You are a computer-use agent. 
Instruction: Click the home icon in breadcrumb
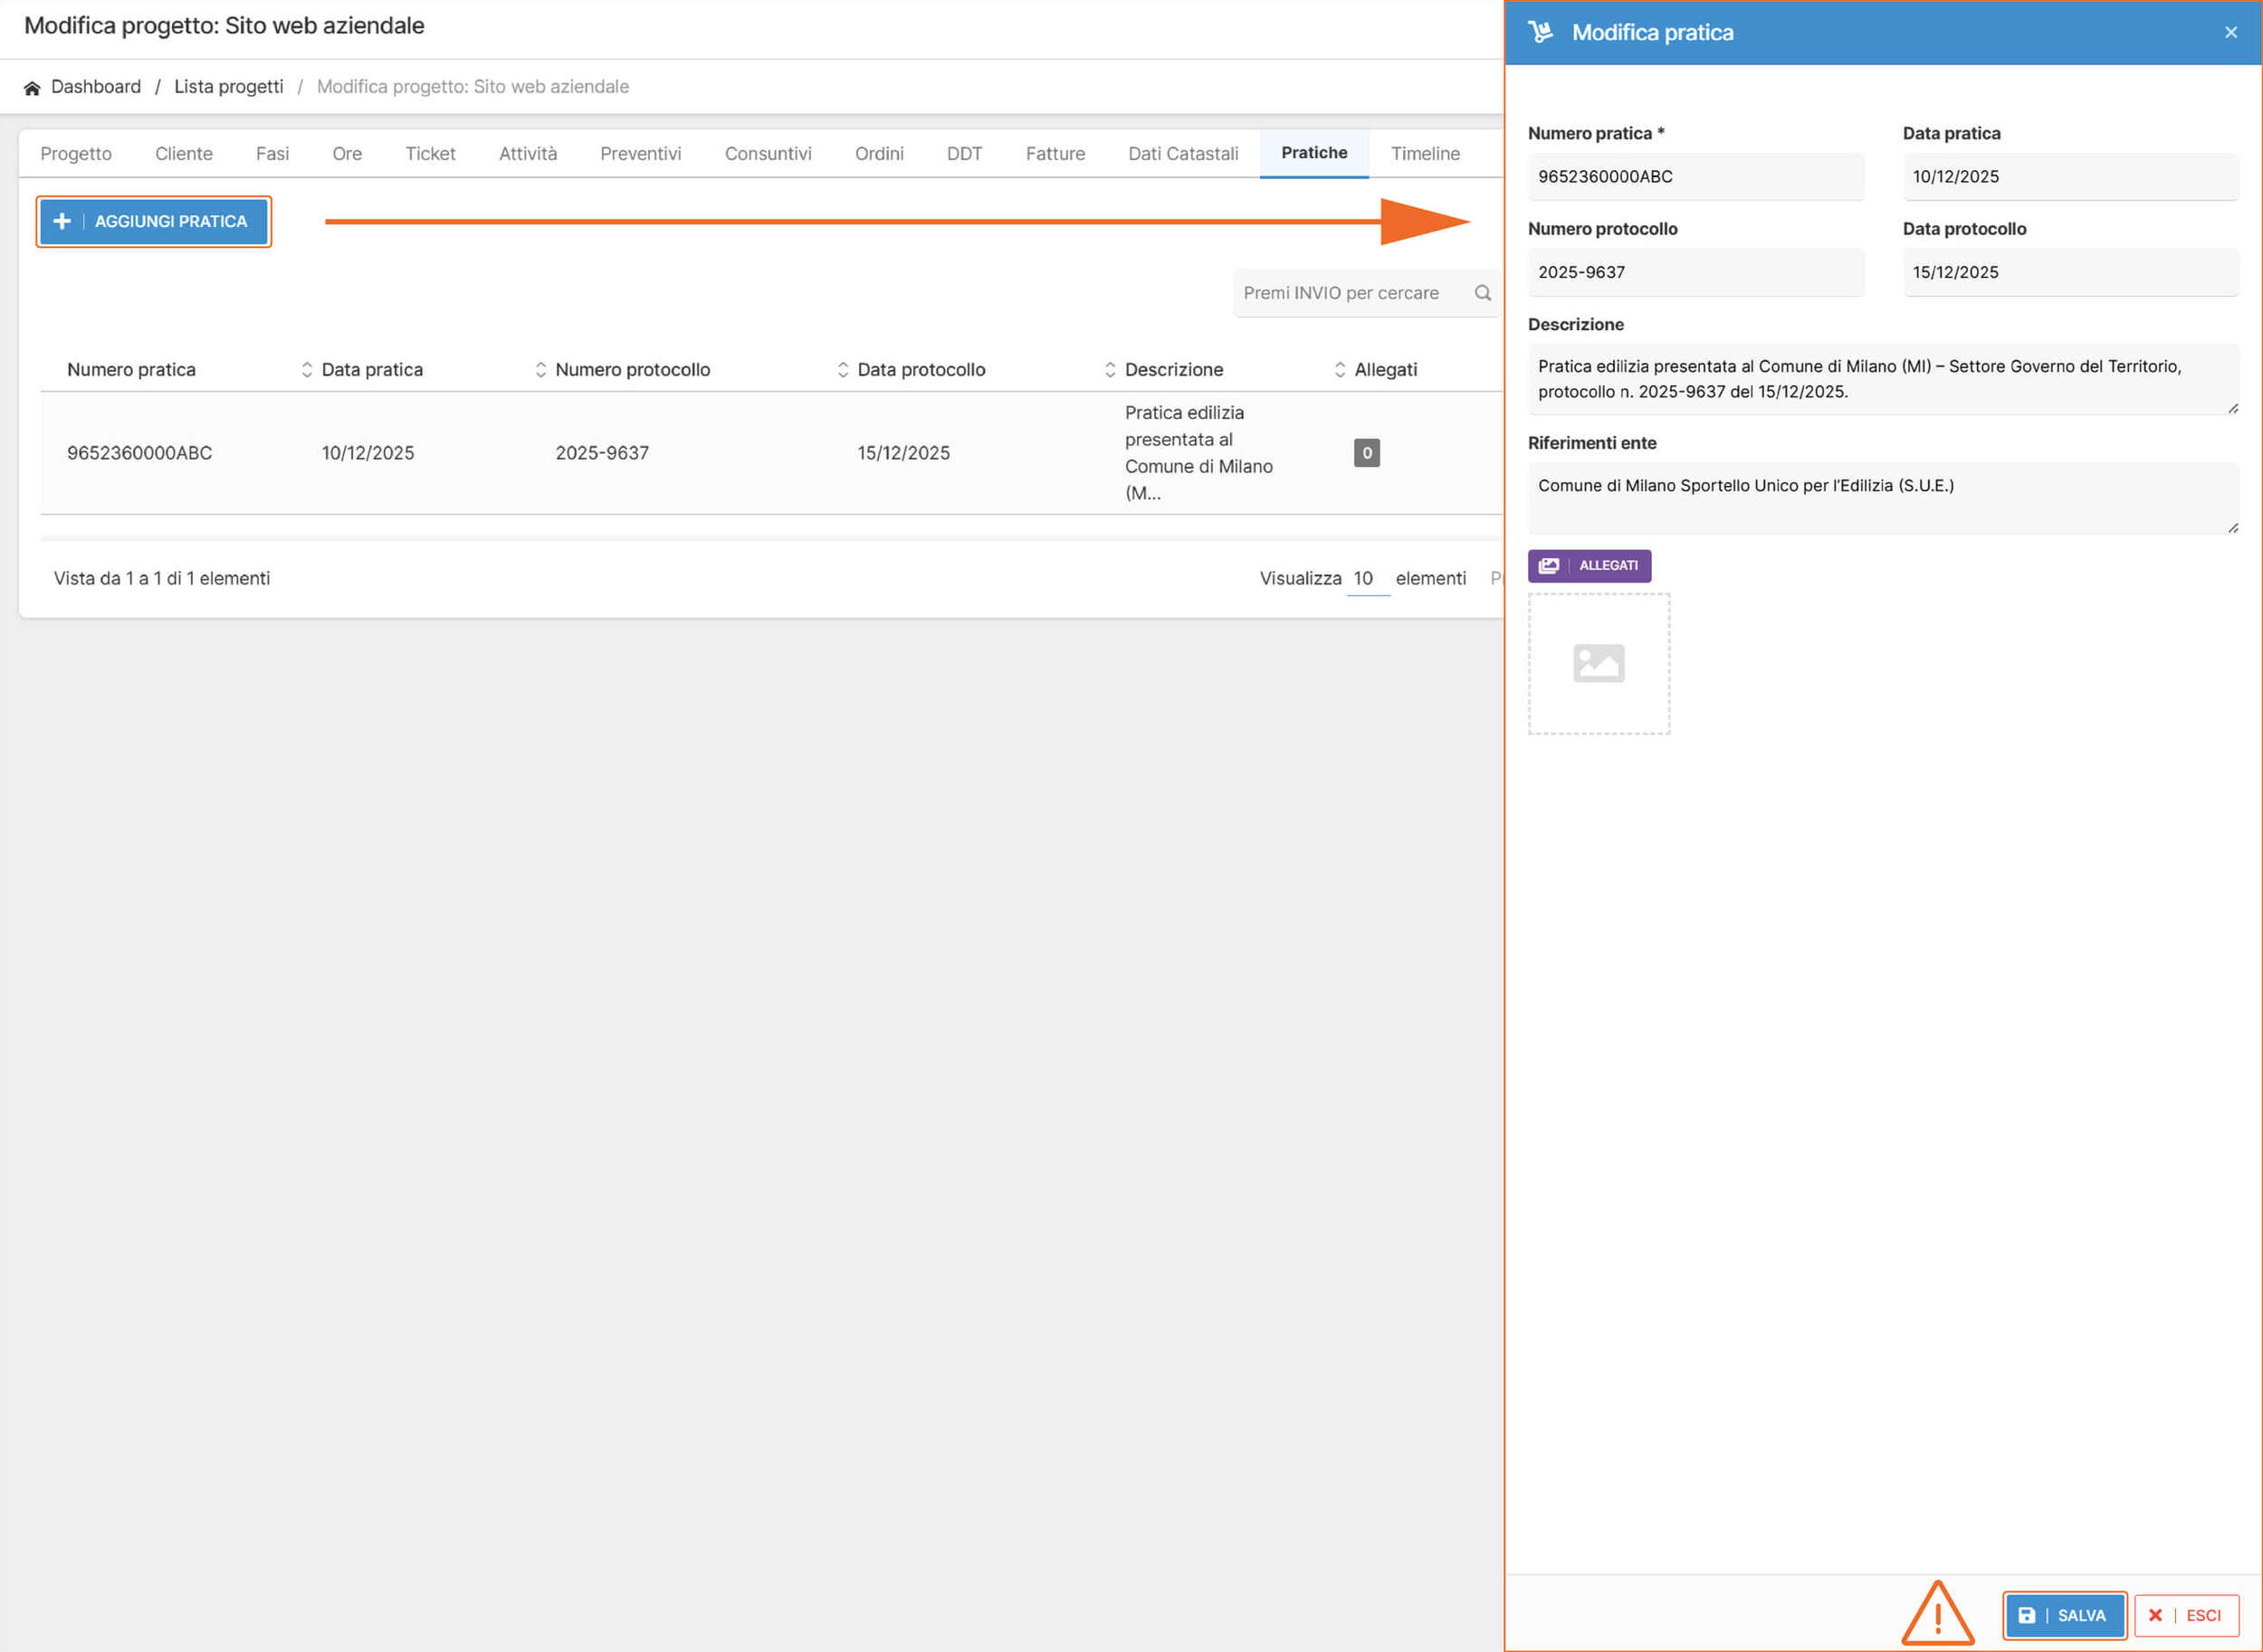[x=32, y=88]
